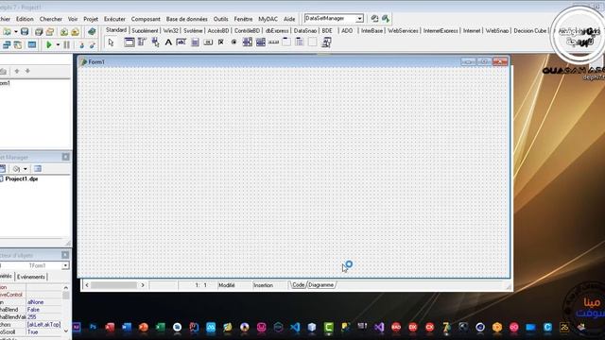Close the Object Inspector panel
This screenshot has width=605, height=340.
[x=65, y=255]
